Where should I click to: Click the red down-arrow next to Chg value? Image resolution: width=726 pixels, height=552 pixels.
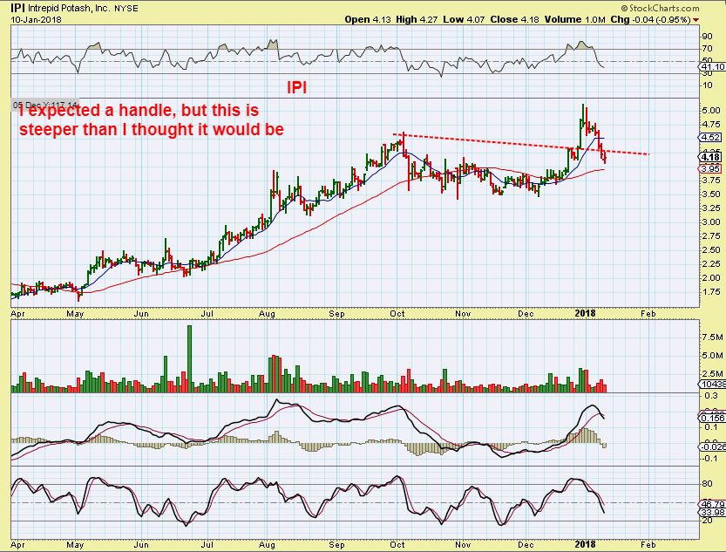tap(695, 20)
